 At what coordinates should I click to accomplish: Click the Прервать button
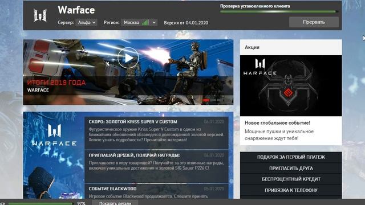click(314, 22)
